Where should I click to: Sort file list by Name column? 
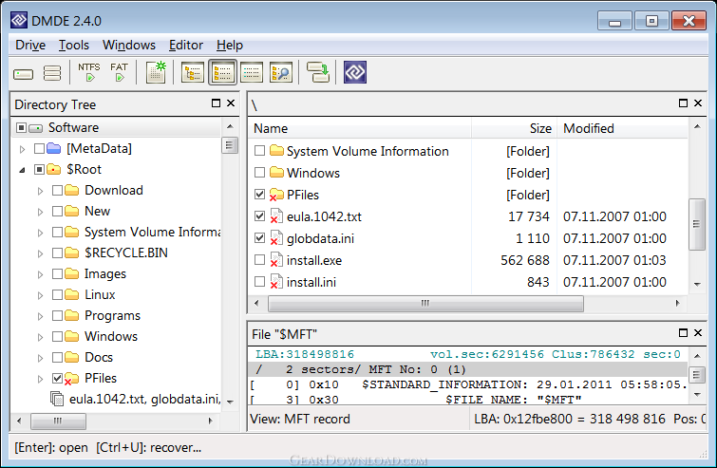(360, 128)
